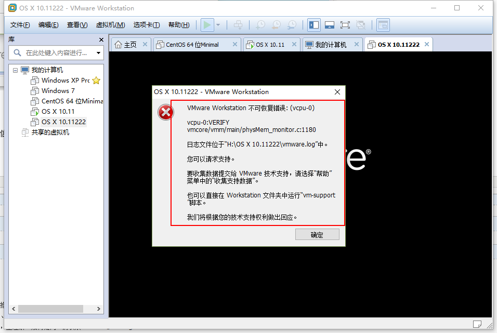
Task: Select CentOS 64 位Minimal in the library tree
Action: [x=72, y=101]
